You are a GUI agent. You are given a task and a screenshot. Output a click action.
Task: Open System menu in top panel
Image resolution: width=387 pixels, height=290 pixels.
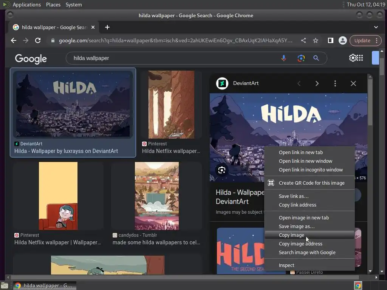click(74, 5)
